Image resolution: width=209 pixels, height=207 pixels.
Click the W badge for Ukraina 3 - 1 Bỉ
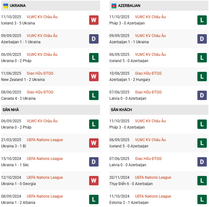tap(94, 143)
